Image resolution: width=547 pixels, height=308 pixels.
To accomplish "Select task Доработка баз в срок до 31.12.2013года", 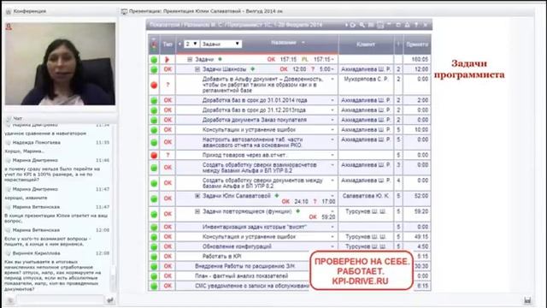I will click(254, 110).
